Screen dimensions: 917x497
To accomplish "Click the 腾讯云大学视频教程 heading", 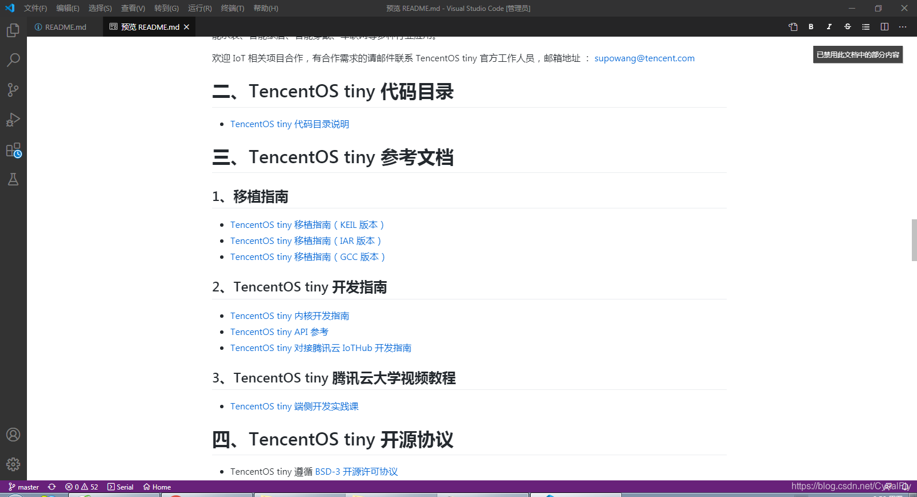I will coord(334,378).
